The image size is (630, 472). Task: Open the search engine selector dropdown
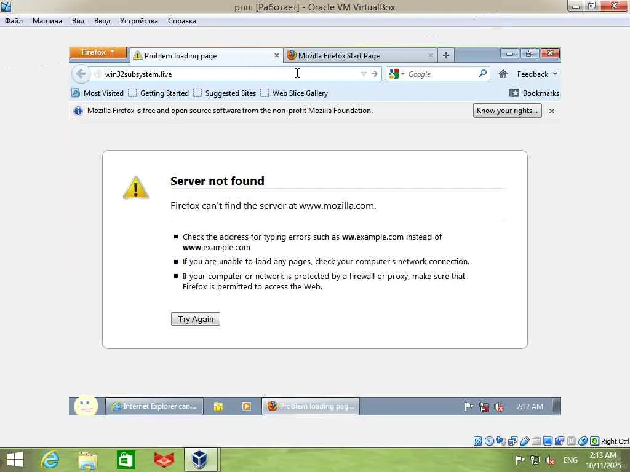396,74
